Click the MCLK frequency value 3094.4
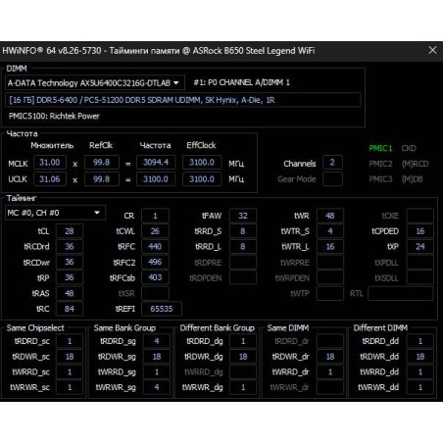 click(156, 163)
